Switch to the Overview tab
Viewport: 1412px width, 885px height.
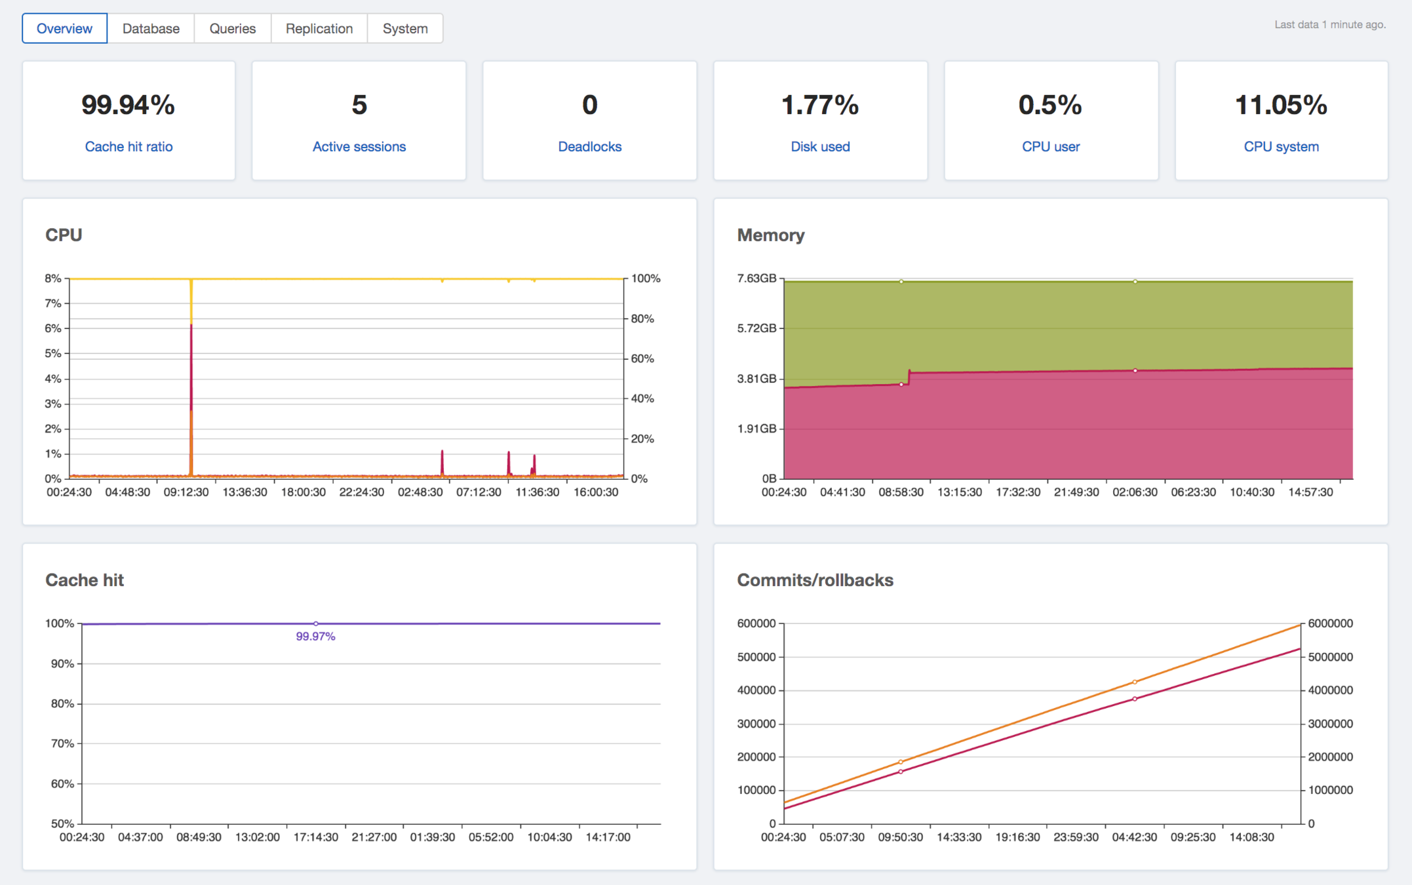[64, 28]
